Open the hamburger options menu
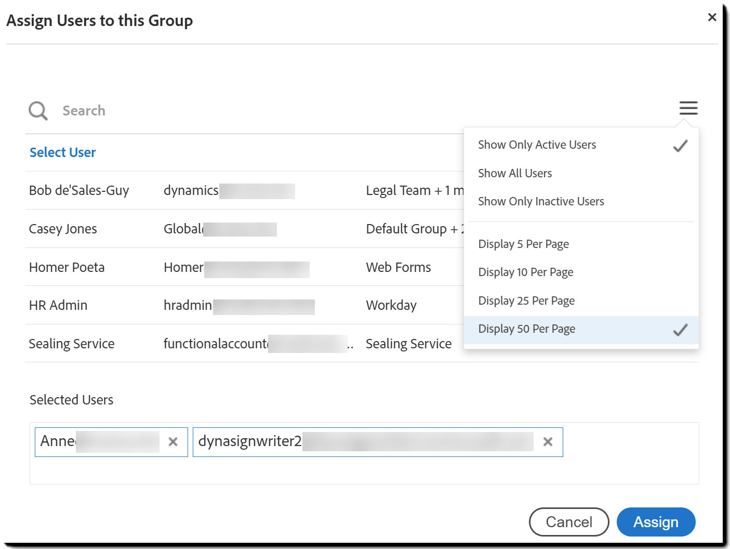 [x=688, y=108]
